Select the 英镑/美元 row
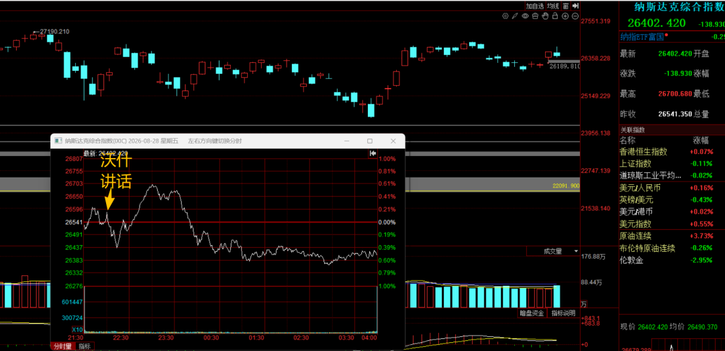Screen dimensions: 725x351 point(671,200)
